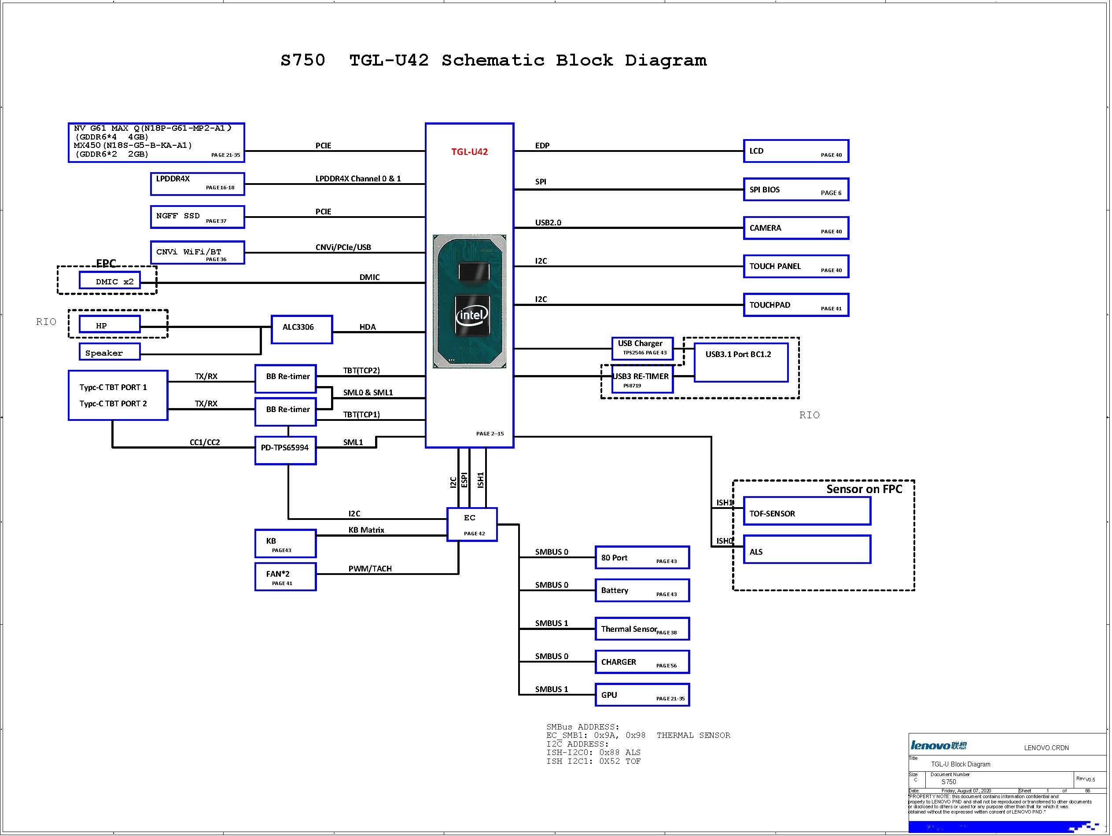
Task: Click the USB2.0 bus label
Action: [x=548, y=223]
